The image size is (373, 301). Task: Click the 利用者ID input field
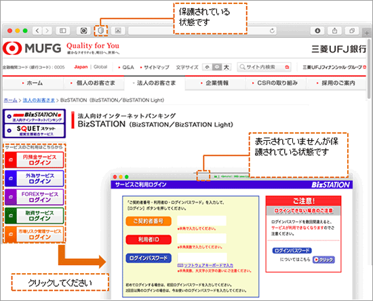(x=201, y=239)
